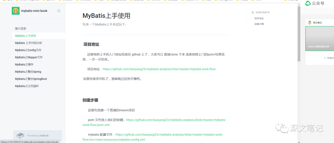Image resolution: width=334 pixels, height=143 pixels.
Task: Click the GitBook logo icon in footer
Action: pos(20,135)
